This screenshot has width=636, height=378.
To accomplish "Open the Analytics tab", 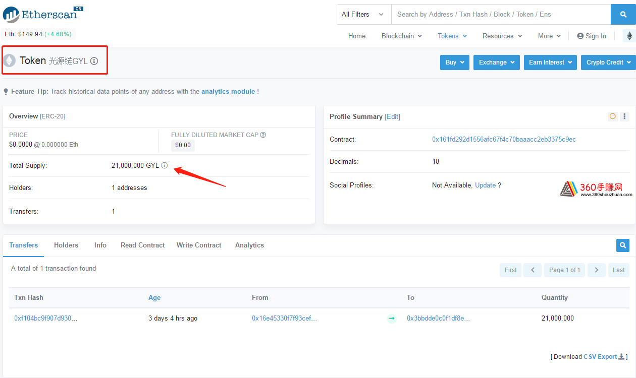I will [x=249, y=245].
